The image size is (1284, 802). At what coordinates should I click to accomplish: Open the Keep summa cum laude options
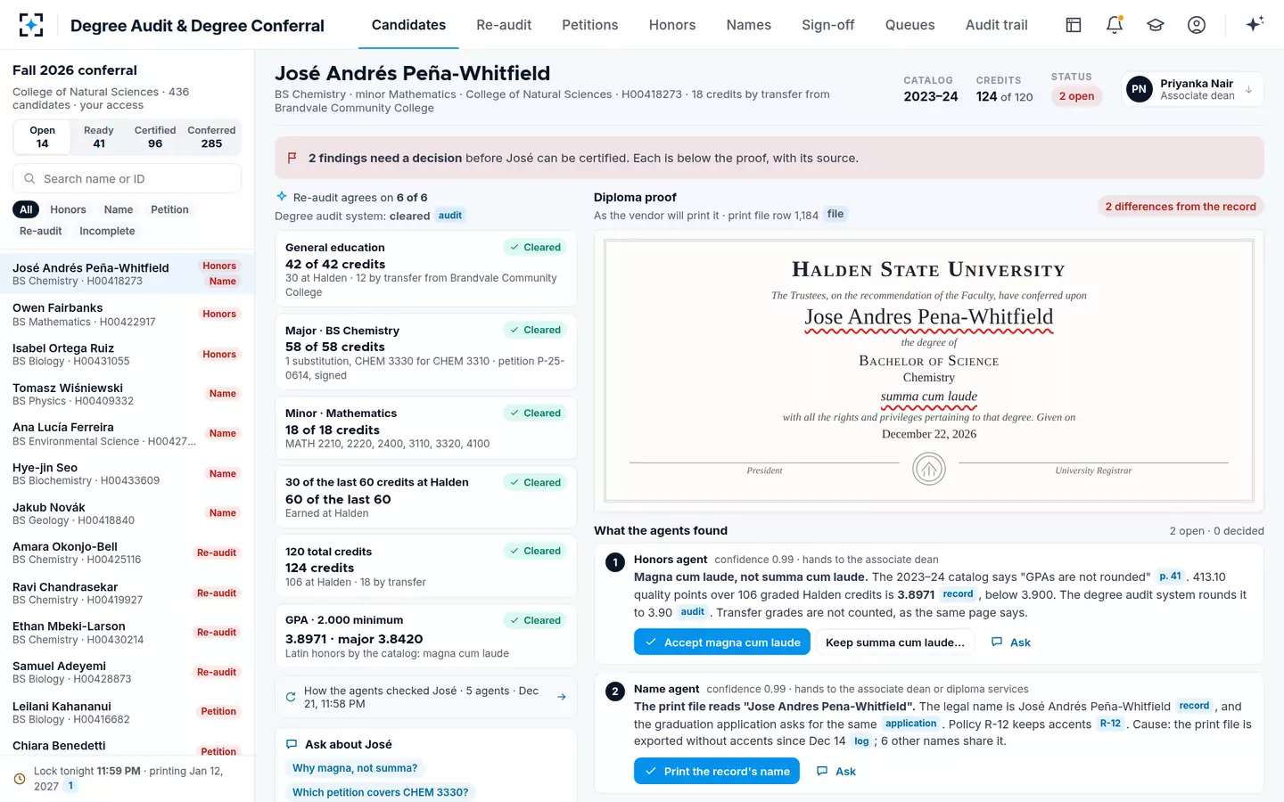(895, 642)
